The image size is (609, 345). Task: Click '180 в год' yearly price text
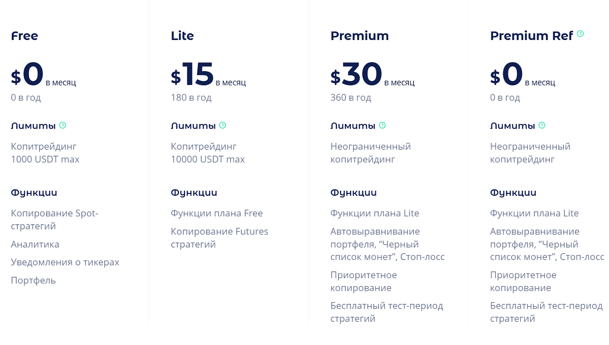[191, 97]
